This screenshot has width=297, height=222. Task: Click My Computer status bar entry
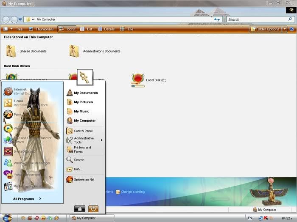(x=265, y=210)
